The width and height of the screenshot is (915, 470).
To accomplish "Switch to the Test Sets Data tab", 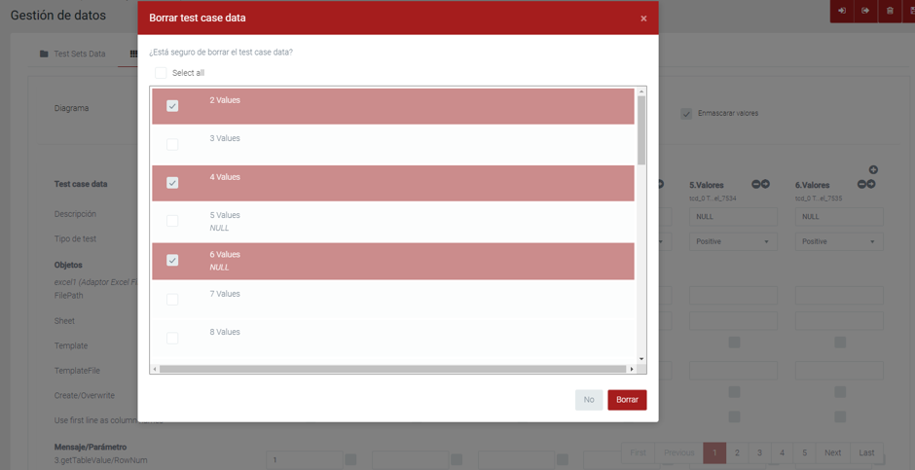I will [73, 54].
